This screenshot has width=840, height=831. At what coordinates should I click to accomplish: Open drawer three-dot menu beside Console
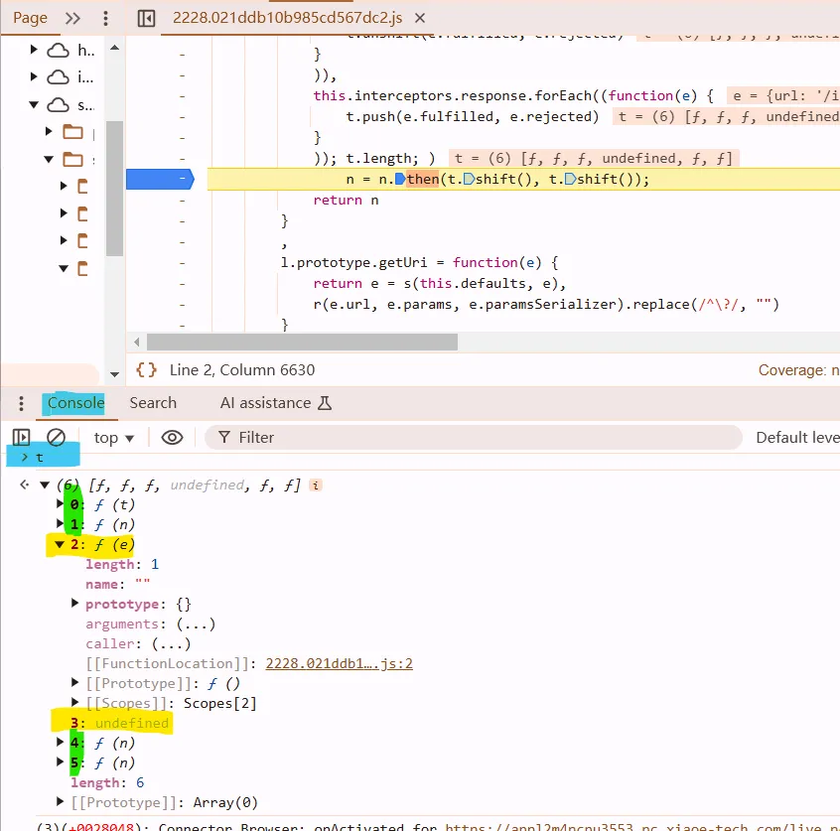(21, 403)
